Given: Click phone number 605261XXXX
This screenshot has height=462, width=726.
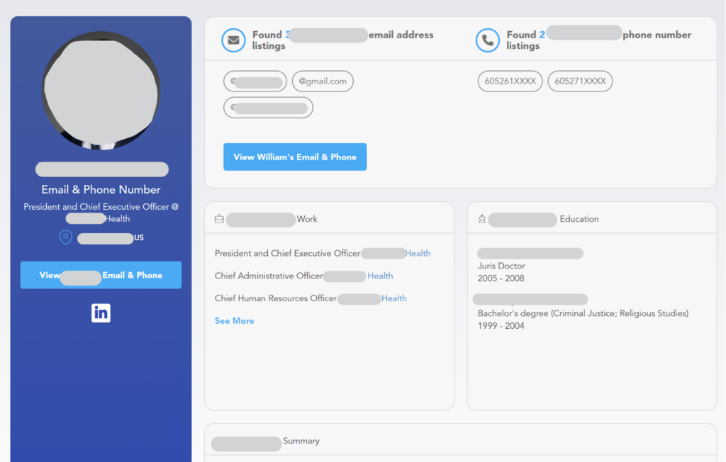Looking at the screenshot, I should coord(510,81).
